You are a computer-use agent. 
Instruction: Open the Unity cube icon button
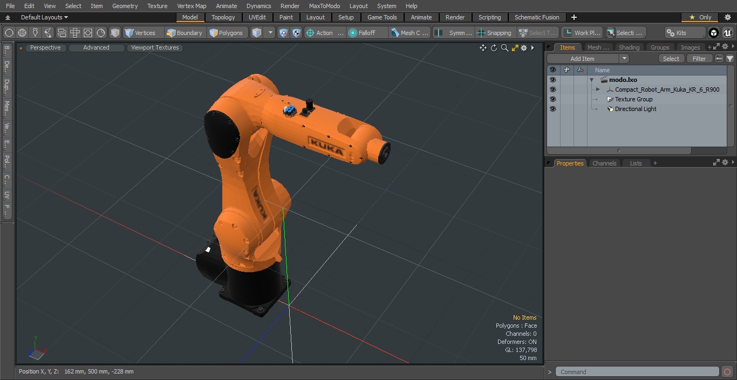[714, 33]
